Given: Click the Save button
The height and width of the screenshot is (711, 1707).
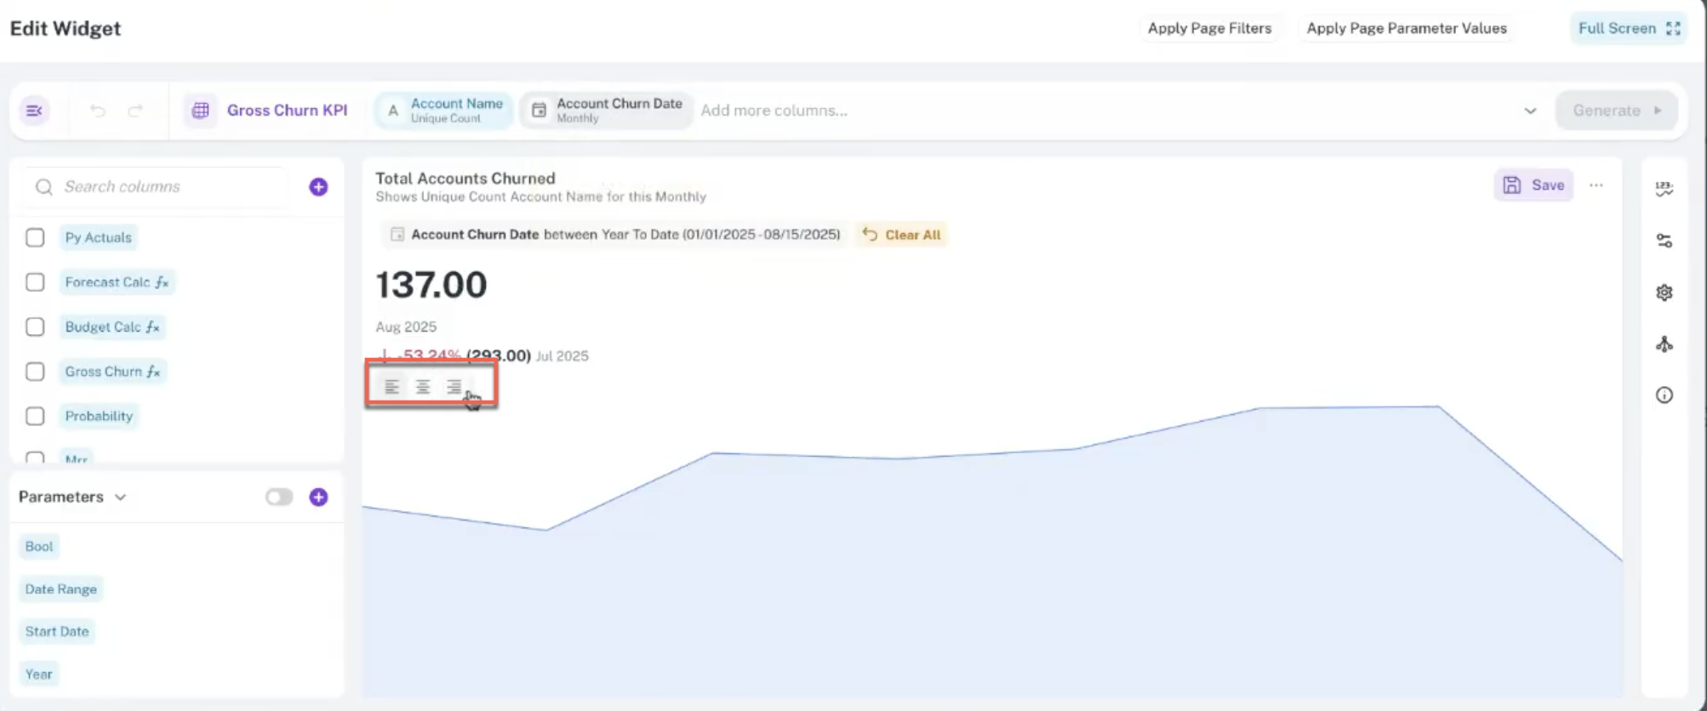Looking at the screenshot, I should [1533, 185].
